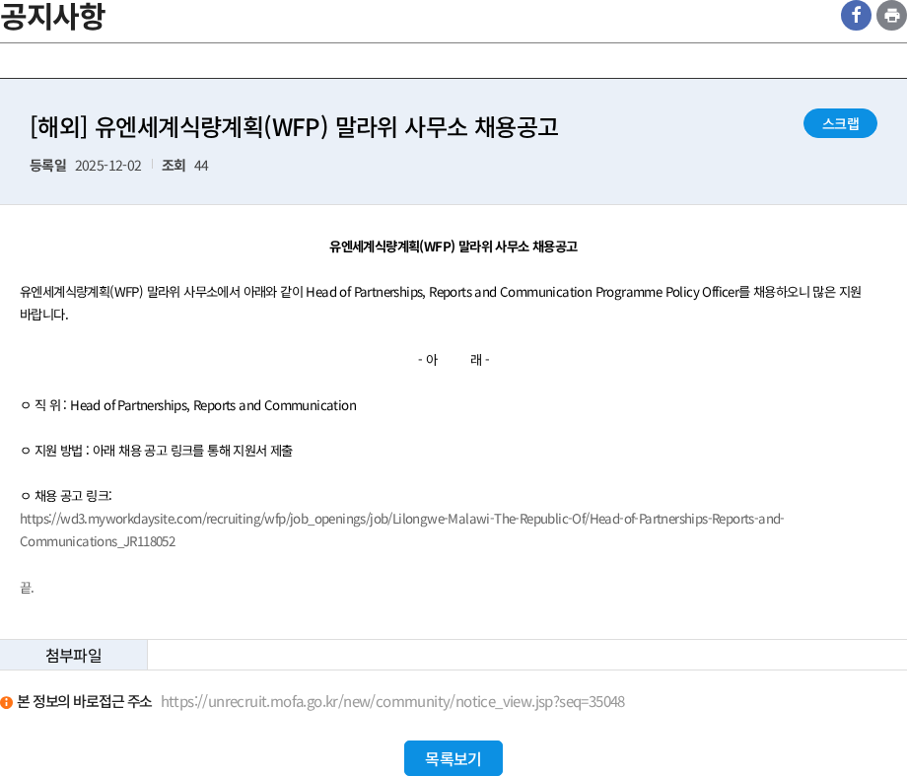Viewport: 907px width, 776px height.
Task: Click the intro paragraph mentioning Programme Policy Officer
Action: [441, 304]
